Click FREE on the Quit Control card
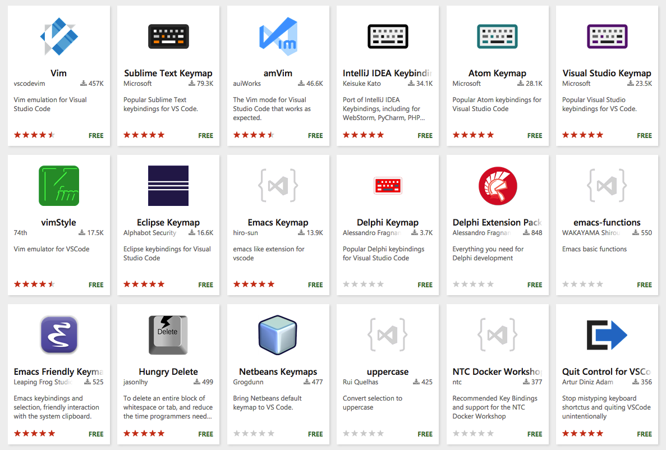Image resolution: width=666 pixels, height=450 pixels. tap(644, 434)
